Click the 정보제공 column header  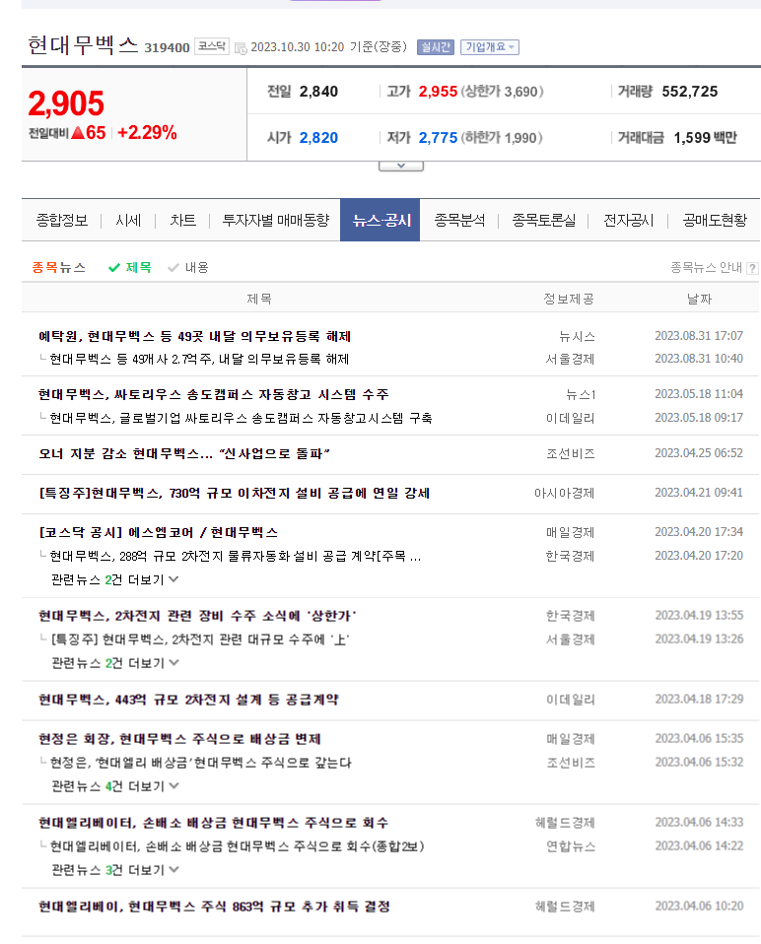[x=569, y=300]
